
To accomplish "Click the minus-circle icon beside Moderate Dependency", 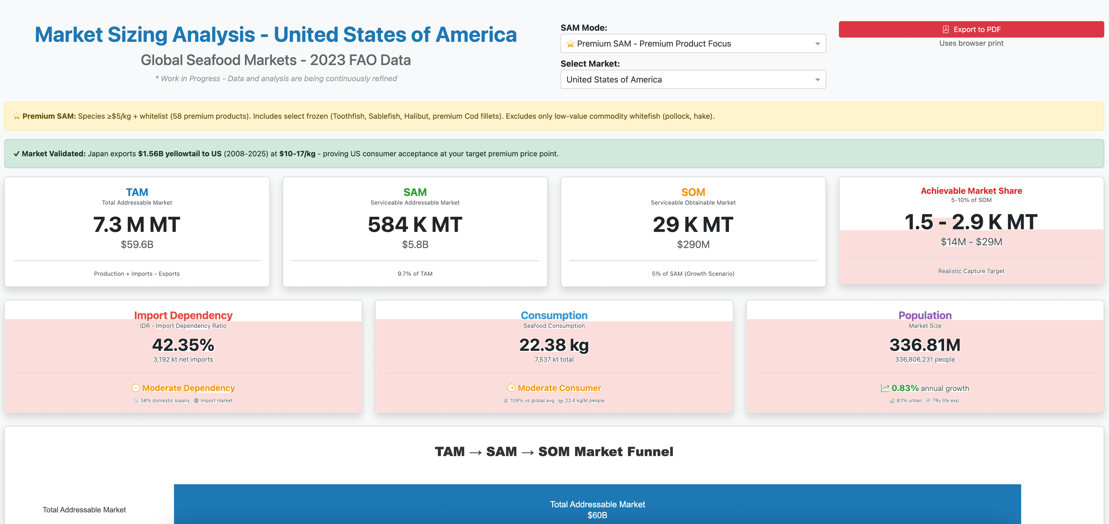I will coord(136,388).
